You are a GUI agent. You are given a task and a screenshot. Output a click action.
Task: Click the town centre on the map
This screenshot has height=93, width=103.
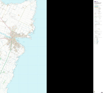pyautogui.click(x=12, y=39)
